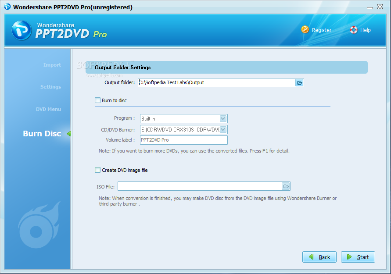Click the Register key icon
The width and height of the screenshot is (391, 274).
[x=305, y=30]
